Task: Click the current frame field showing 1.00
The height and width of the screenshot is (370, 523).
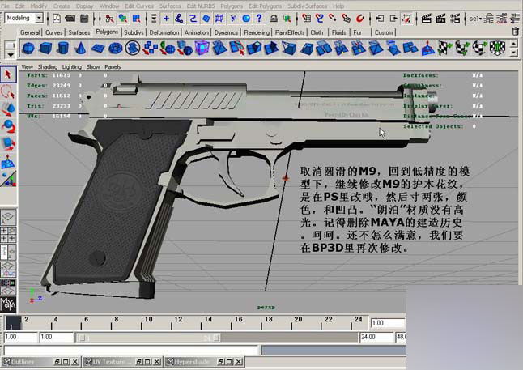Action: 388,323
